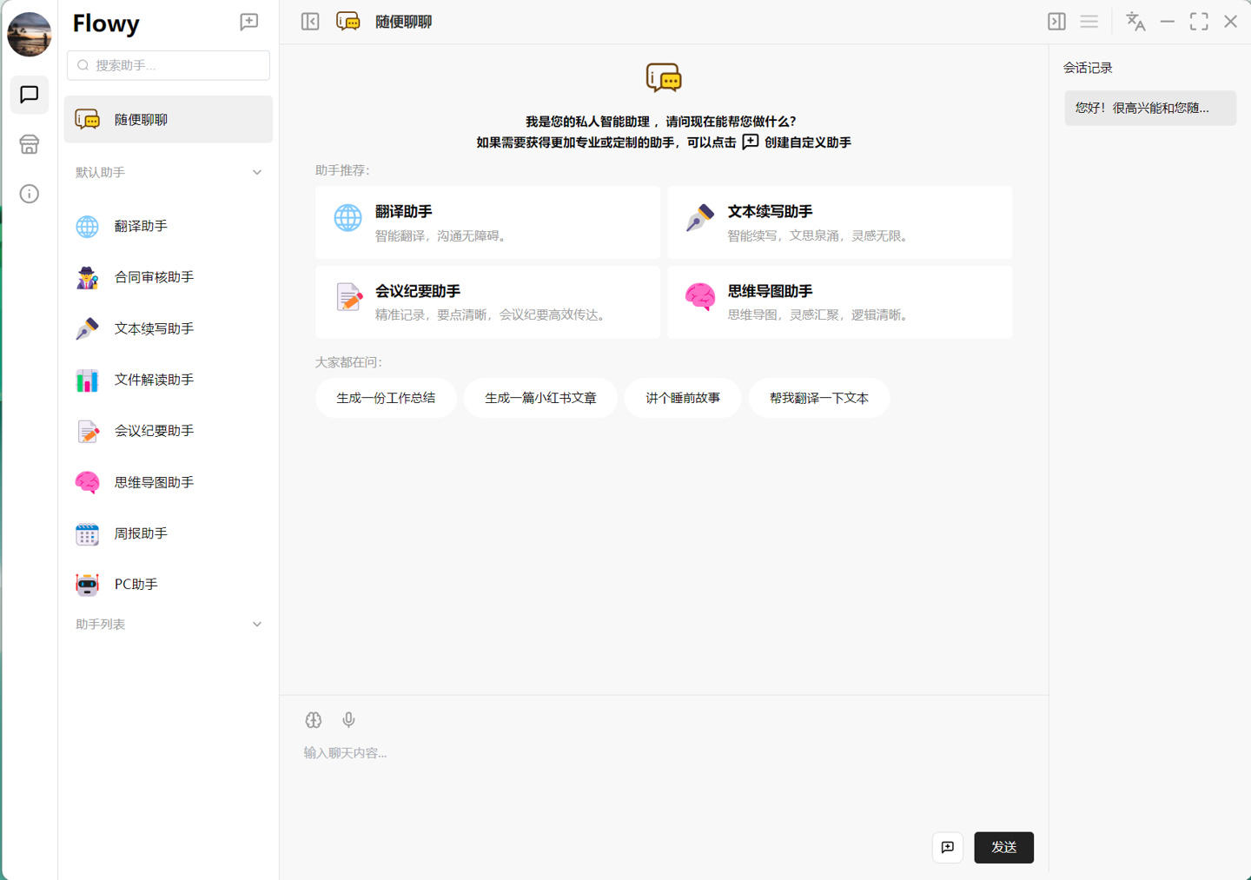
Task: Click the brain icon above the chat input
Action: (314, 719)
